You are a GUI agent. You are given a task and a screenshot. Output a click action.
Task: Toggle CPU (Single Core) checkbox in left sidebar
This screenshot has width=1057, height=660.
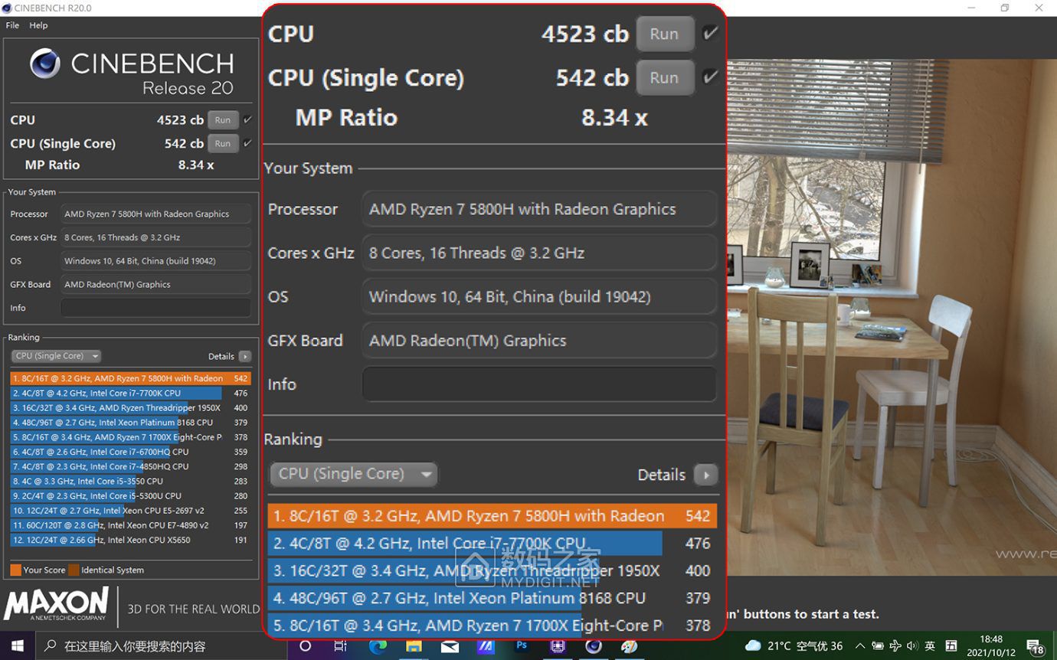tap(247, 143)
